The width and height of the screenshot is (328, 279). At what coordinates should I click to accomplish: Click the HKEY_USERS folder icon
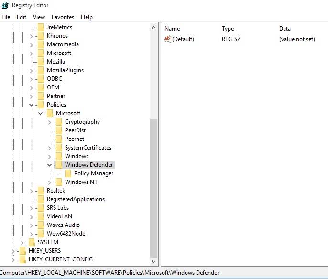[x=23, y=251]
